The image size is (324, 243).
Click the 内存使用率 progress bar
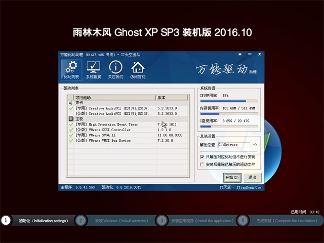(x=229, y=114)
